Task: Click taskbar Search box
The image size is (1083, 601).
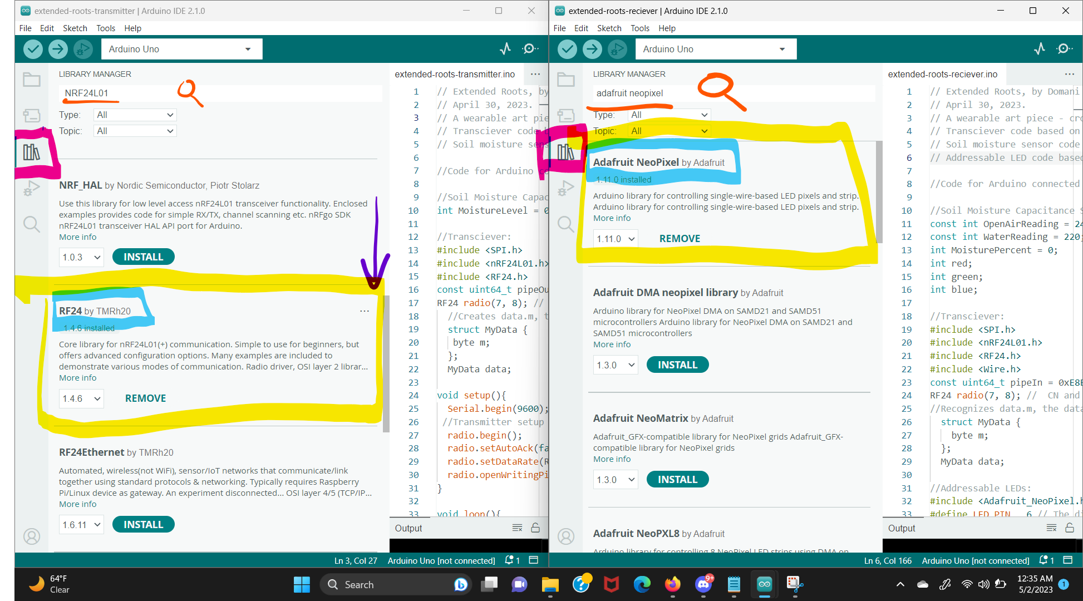Action: coord(396,584)
